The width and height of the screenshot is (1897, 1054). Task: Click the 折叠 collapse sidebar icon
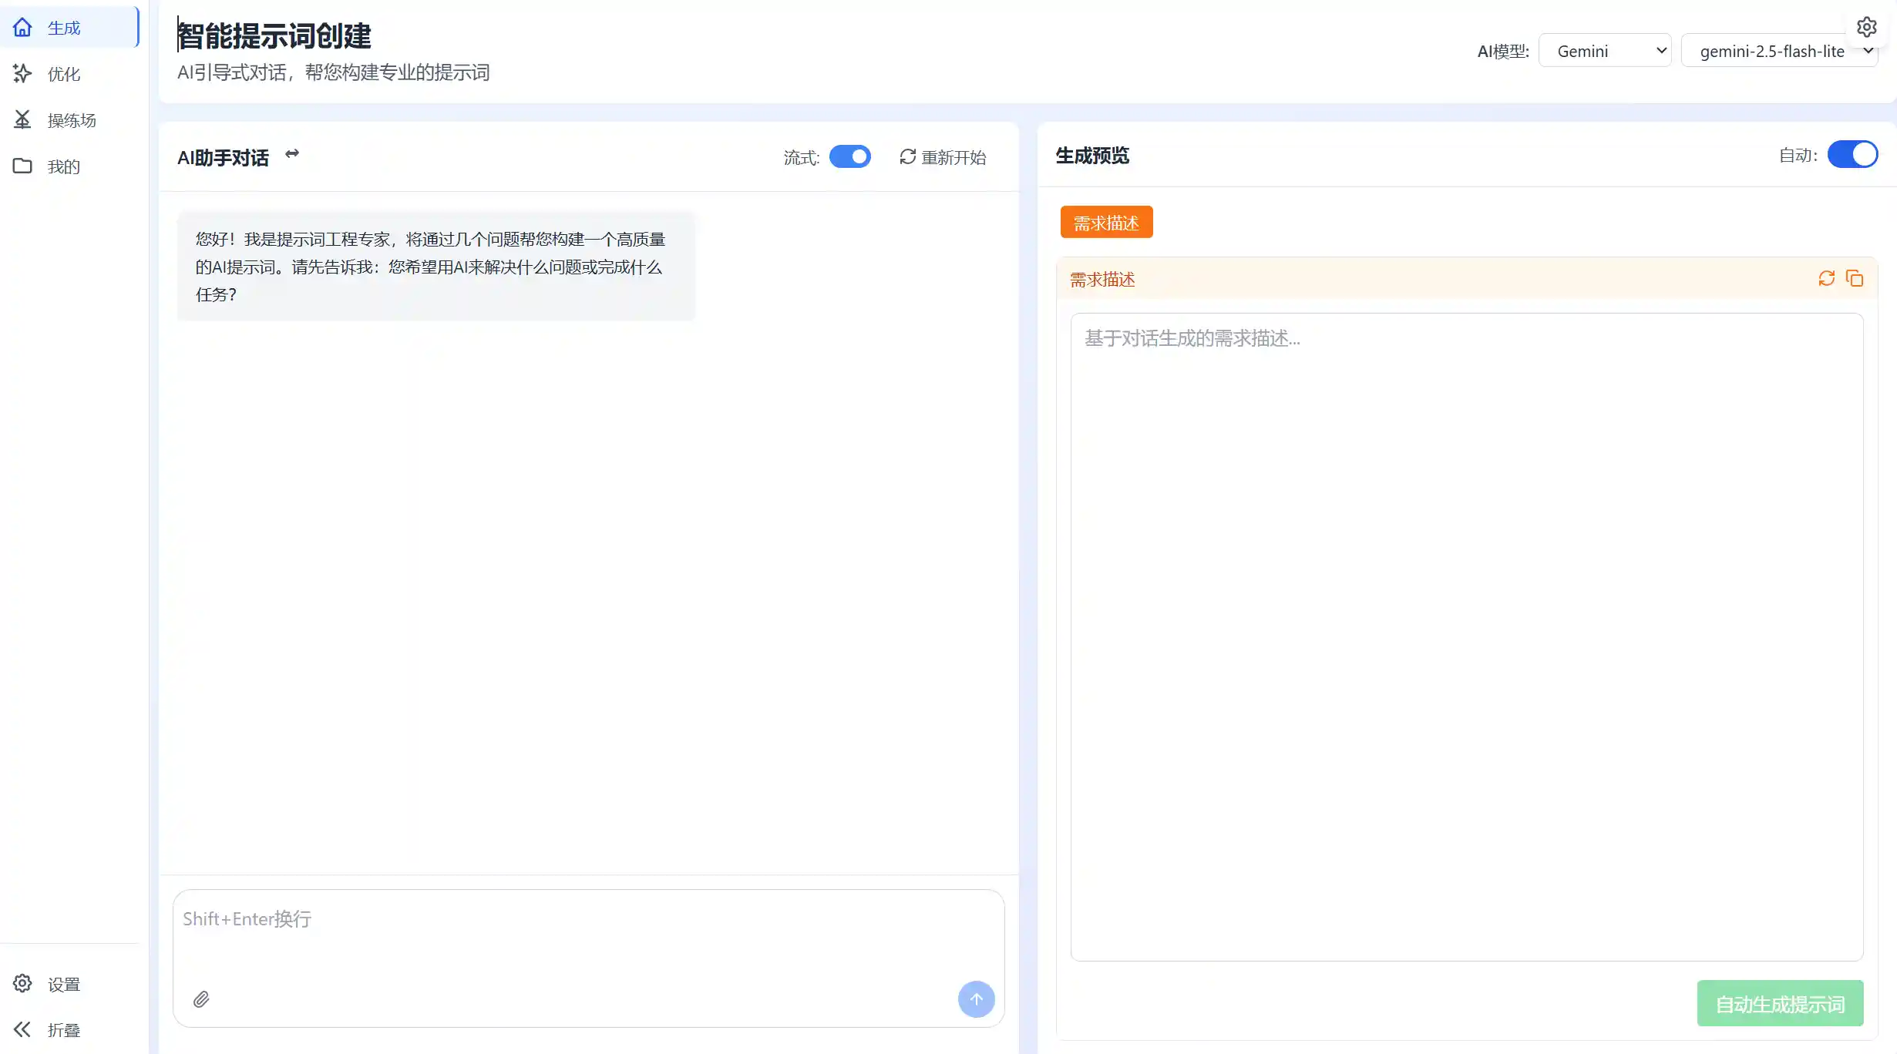coord(23,1029)
